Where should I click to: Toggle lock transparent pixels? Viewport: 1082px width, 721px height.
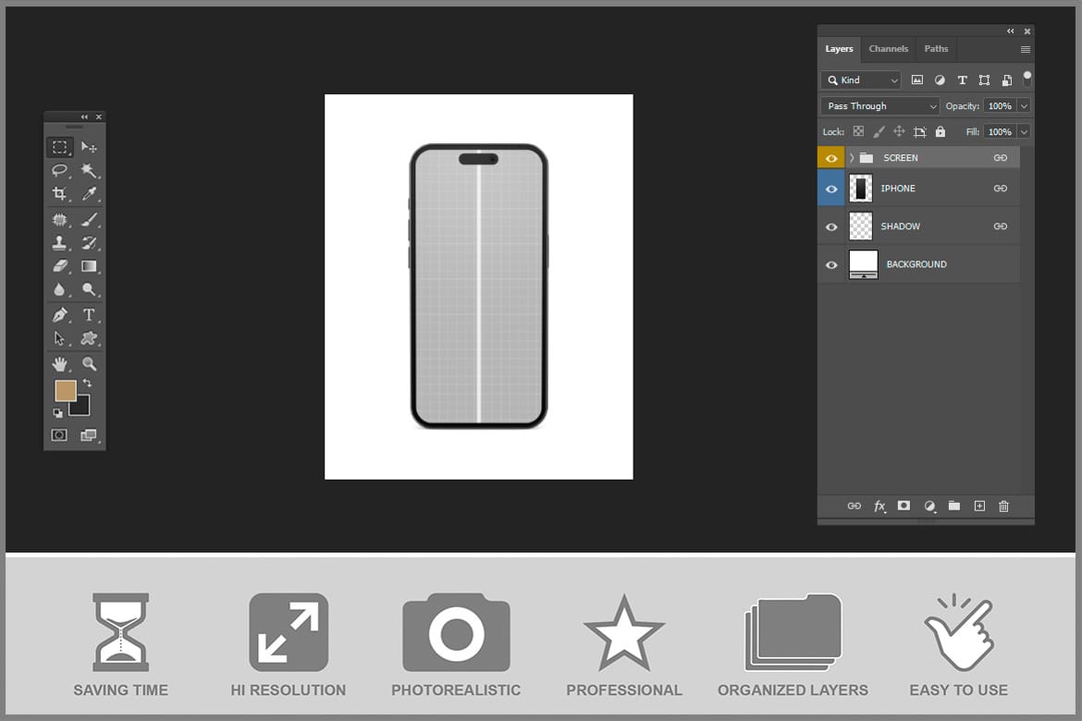(858, 131)
